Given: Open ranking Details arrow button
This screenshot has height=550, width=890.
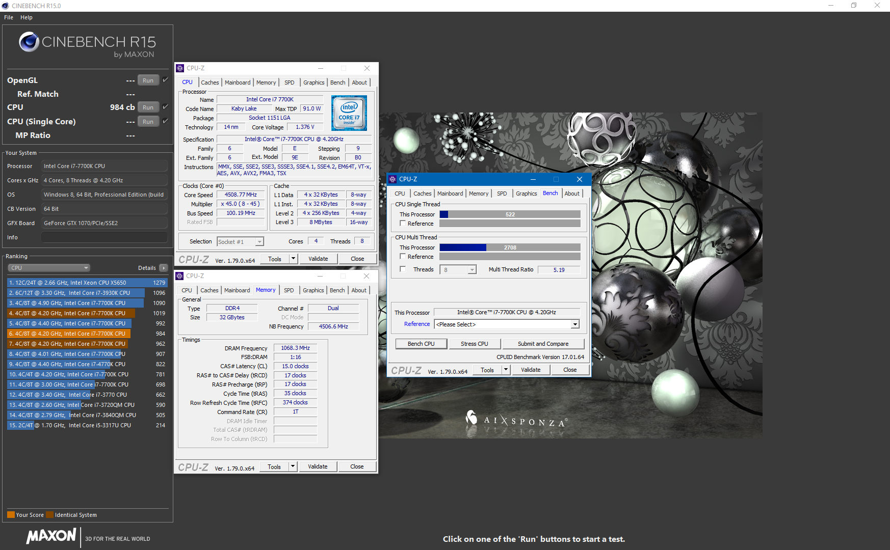Looking at the screenshot, I should click(163, 268).
